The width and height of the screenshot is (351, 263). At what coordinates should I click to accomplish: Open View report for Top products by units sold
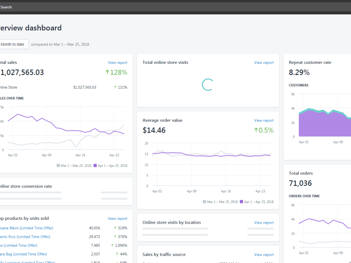click(118, 218)
